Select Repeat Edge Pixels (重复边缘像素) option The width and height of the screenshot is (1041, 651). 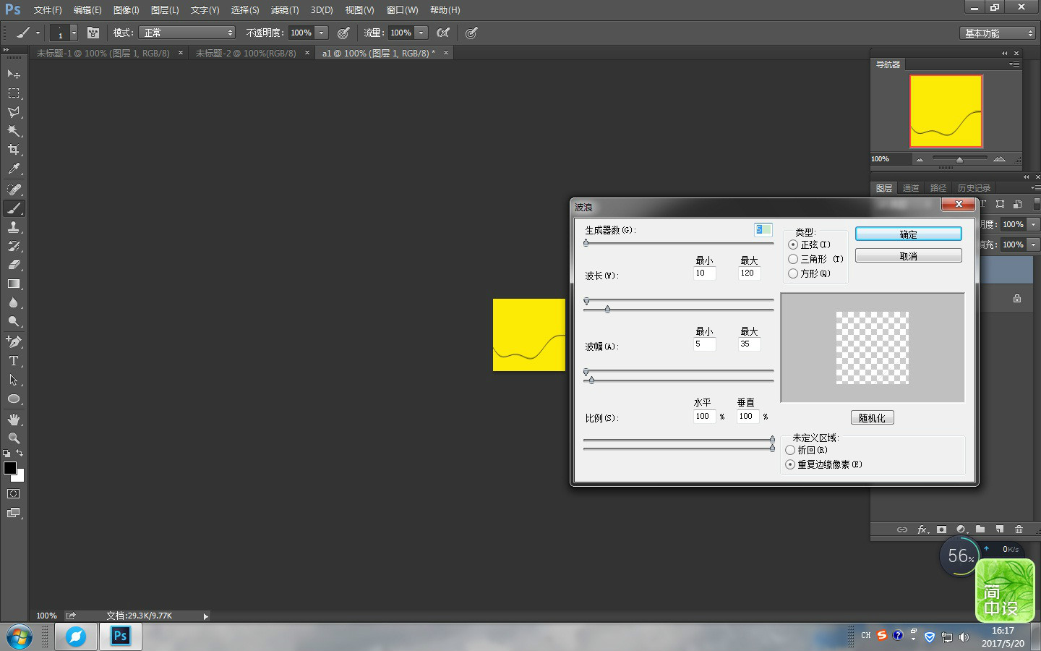coord(790,464)
